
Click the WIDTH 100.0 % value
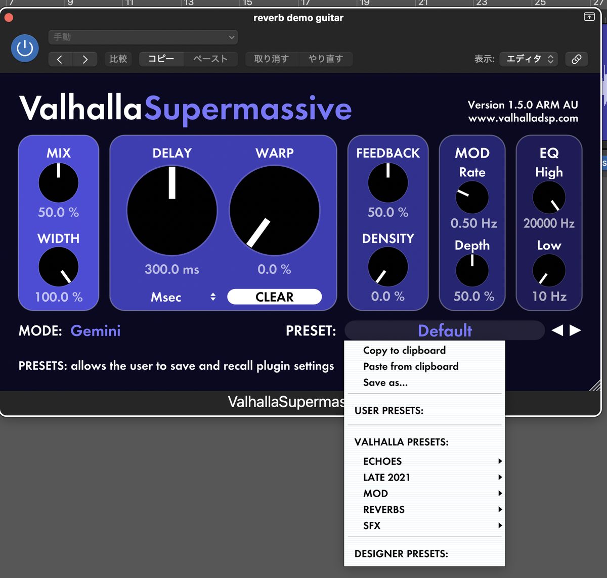point(59,297)
